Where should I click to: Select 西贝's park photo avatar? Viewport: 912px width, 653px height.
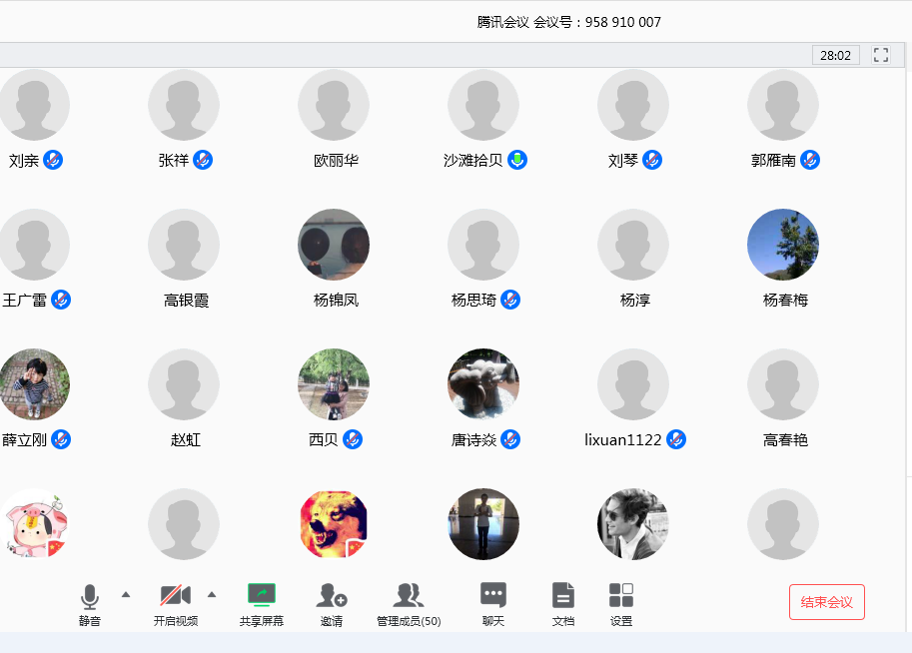click(334, 384)
